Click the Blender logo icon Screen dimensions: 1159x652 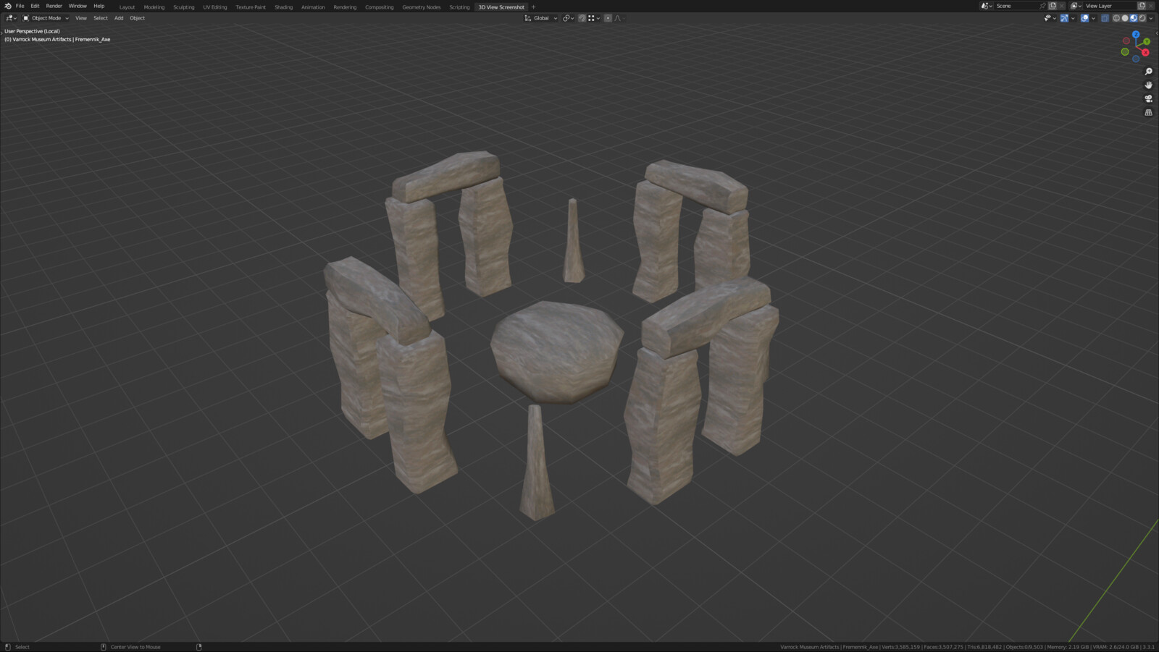coord(8,6)
